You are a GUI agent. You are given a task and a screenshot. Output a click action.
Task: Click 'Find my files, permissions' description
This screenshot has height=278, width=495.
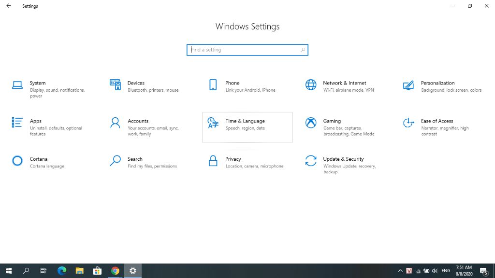(152, 166)
